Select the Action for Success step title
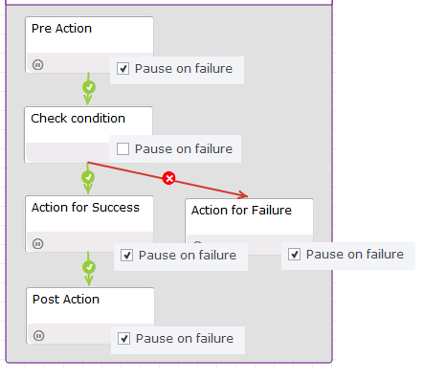The image size is (423, 381). (85, 208)
